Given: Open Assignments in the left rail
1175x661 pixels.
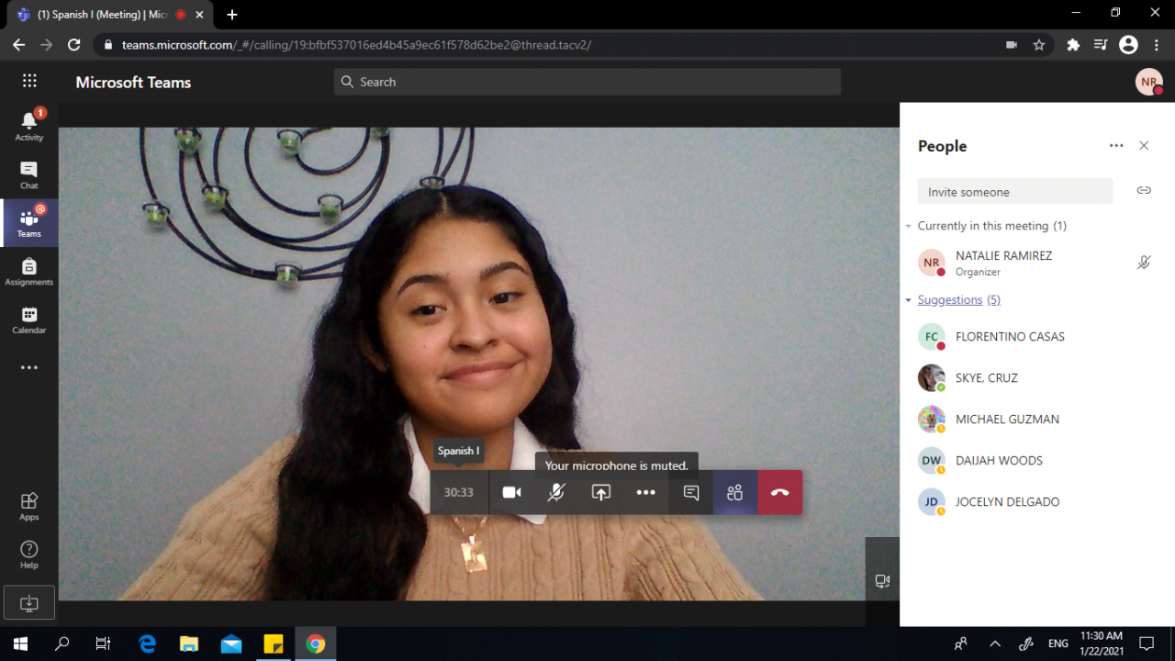Looking at the screenshot, I should (x=28, y=271).
